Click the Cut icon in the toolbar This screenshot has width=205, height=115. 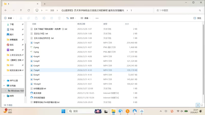pyautogui.click(x=21, y=18)
